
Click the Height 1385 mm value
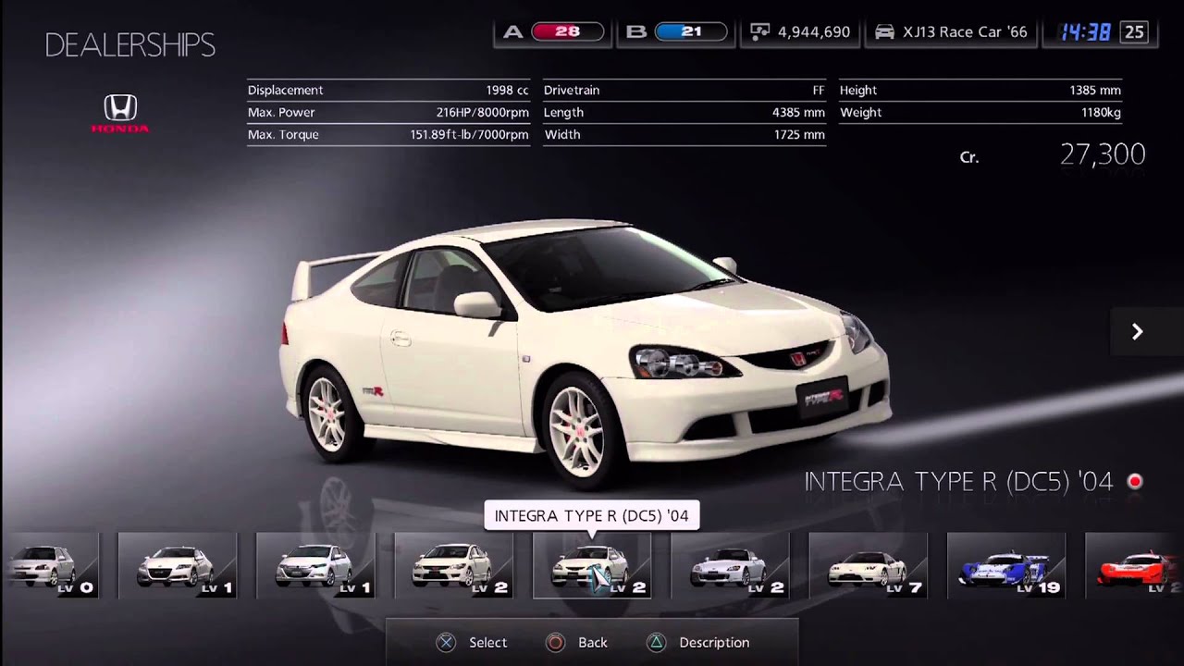click(1094, 91)
